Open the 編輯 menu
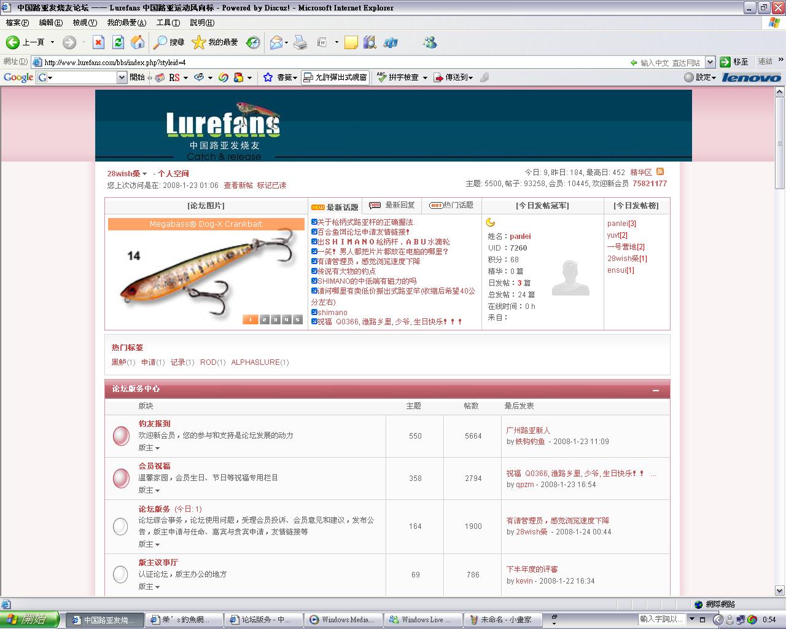This screenshot has height=629, width=786. click(x=50, y=23)
